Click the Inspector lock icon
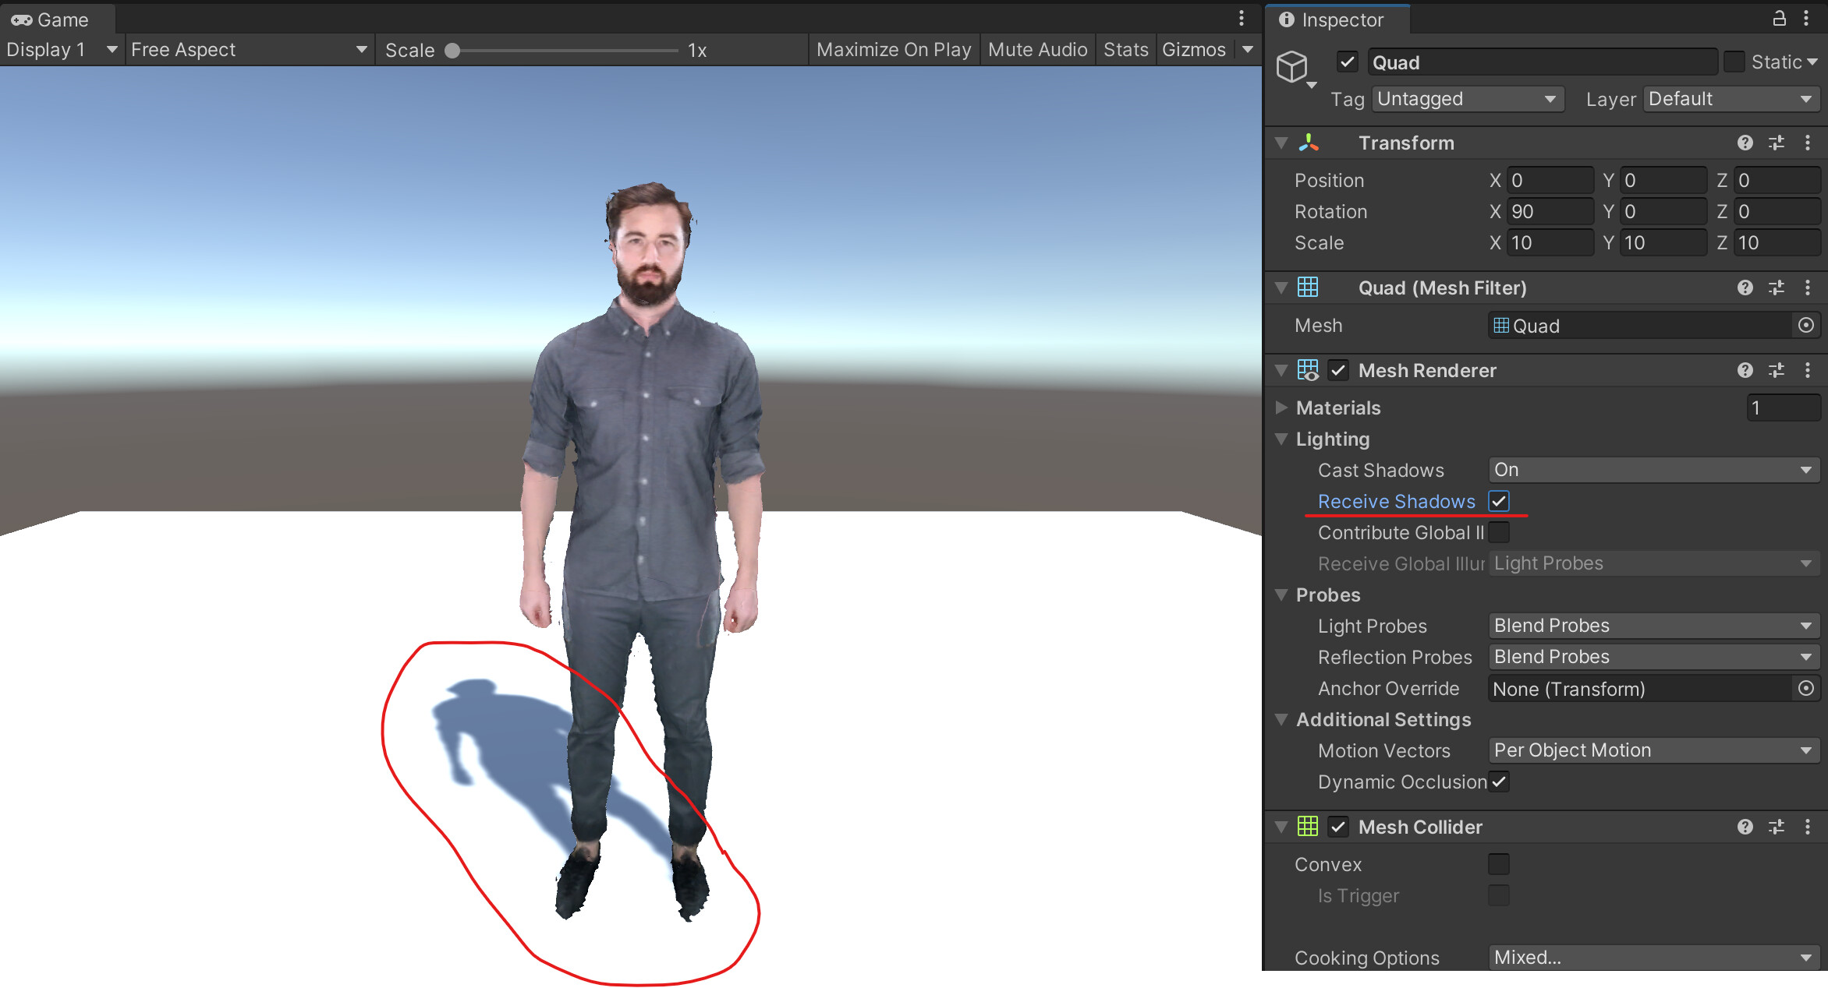This screenshot has width=1828, height=988. pyautogui.click(x=1779, y=19)
